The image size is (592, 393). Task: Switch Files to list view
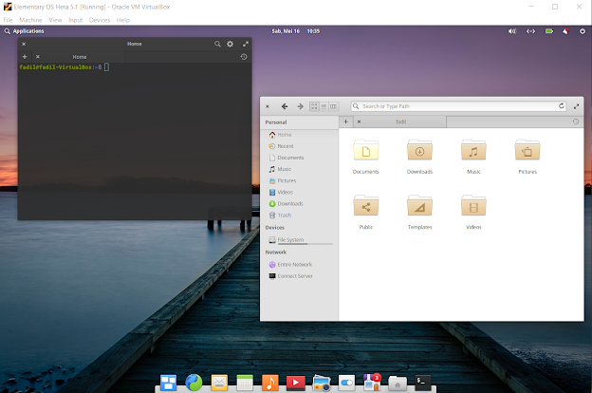pyautogui.click(x=324, y=106)
